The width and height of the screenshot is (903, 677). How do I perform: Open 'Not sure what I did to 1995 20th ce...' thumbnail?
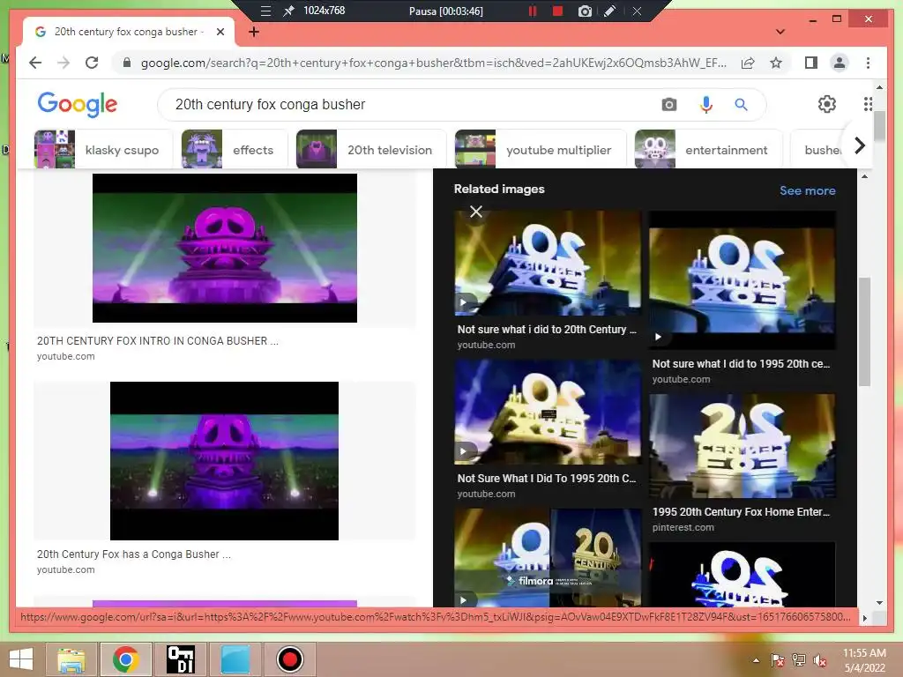click(x=743, y=280)
